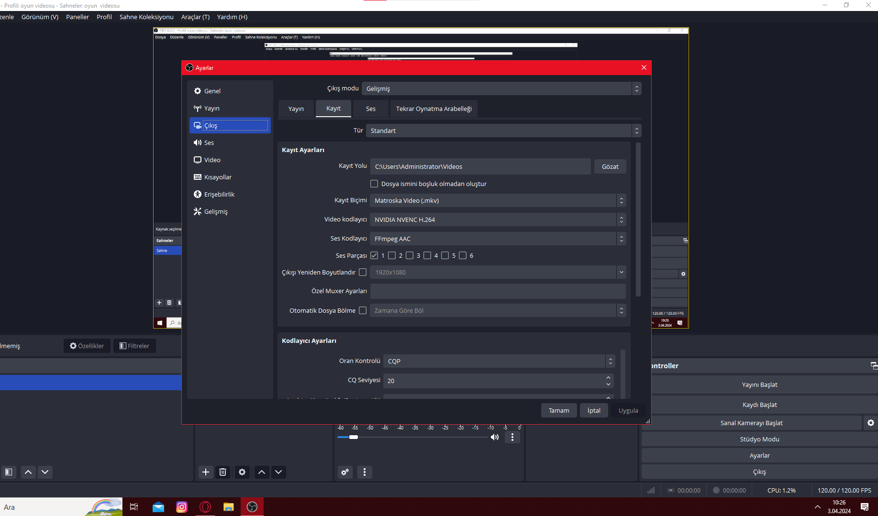Open source properties gear icon

tap(242, 472)
